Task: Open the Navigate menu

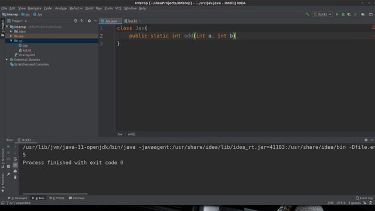Action: tap(35, 8)
